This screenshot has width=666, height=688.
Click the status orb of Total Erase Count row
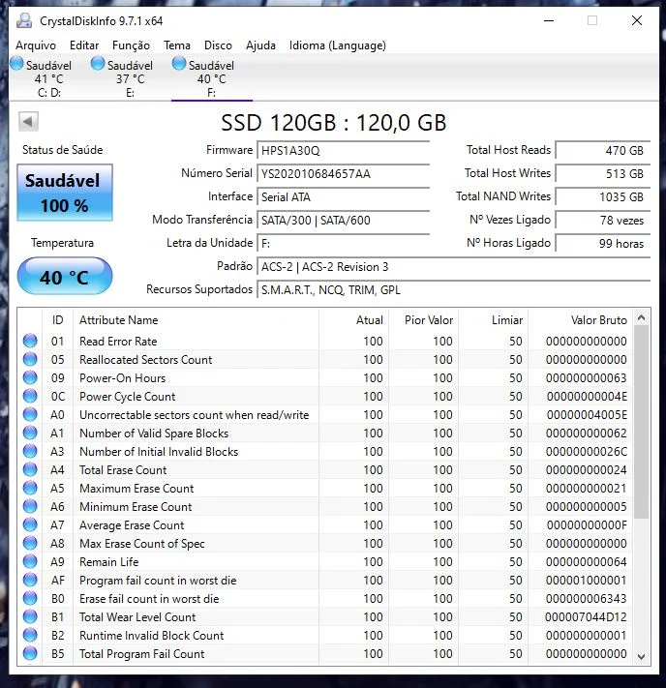(30, 470)
